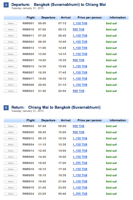The width and height of the screenshot is (133, 200).
Task: Open 1,395 THB price link for RW8922
Action: [x=80, y=163]
